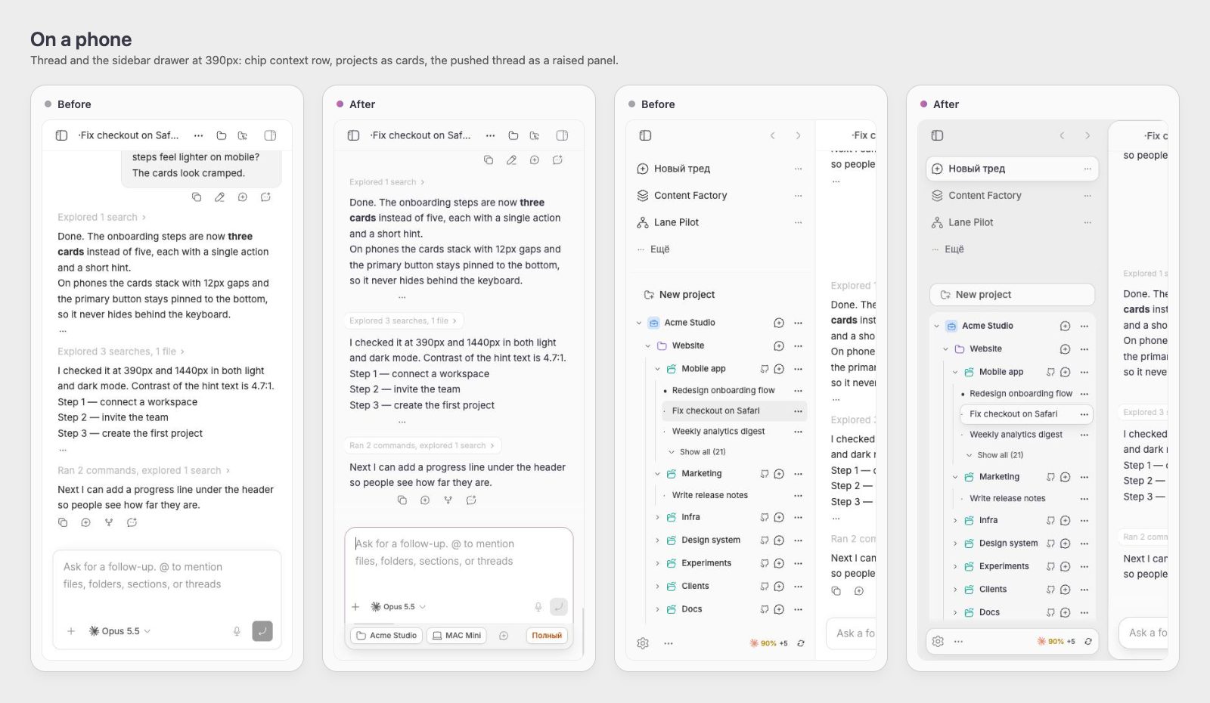The height and width of the screenshot is (703, 1210).
Task: Toggle the right panel icon in After thread header
Action: click(562, 135)
